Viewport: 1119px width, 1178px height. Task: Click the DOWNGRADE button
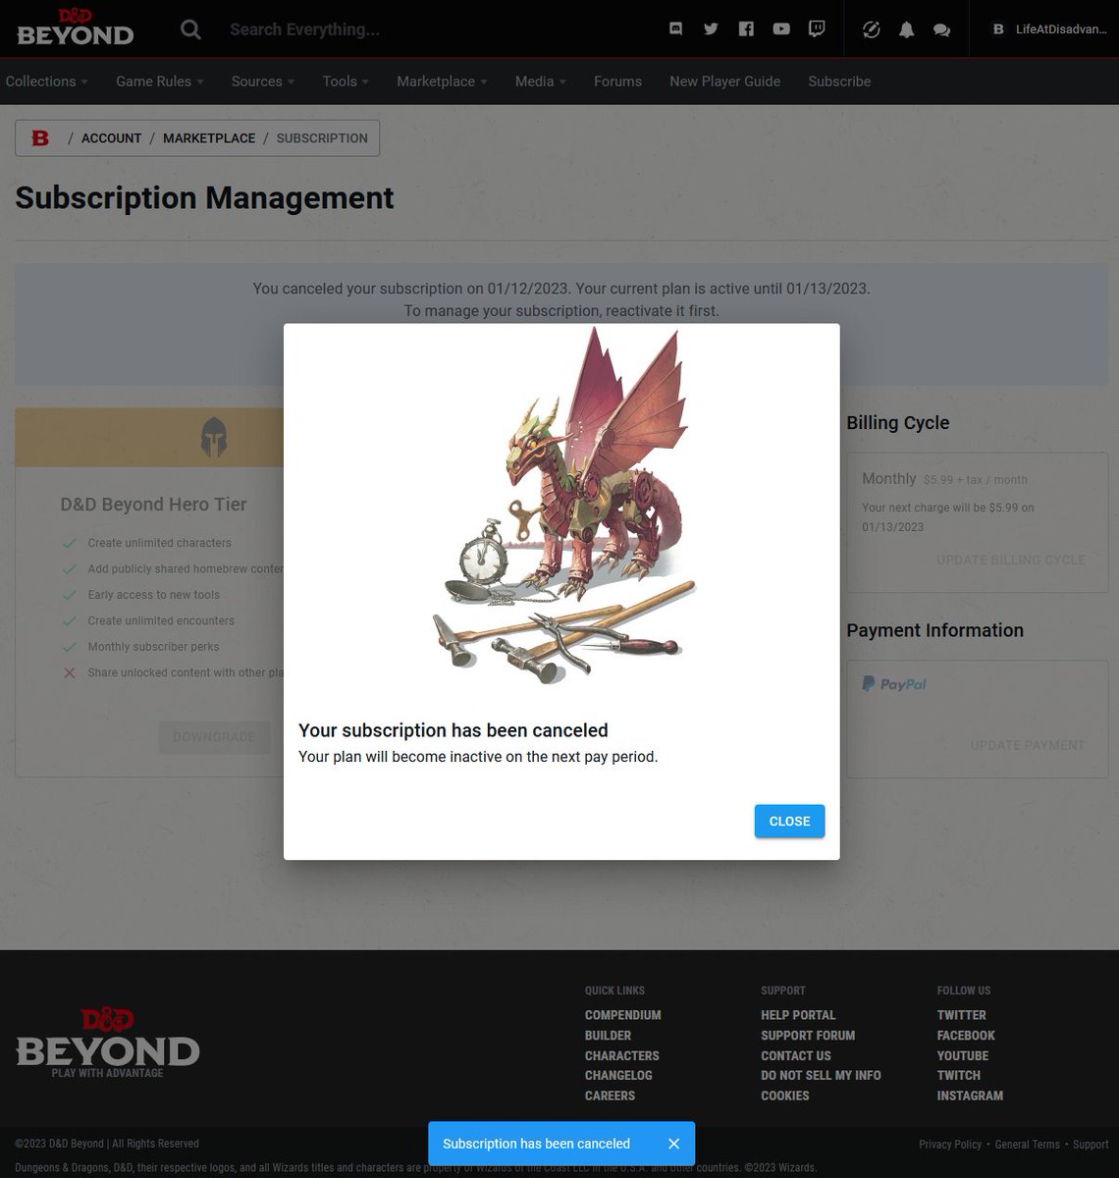(x=214, y=736)
